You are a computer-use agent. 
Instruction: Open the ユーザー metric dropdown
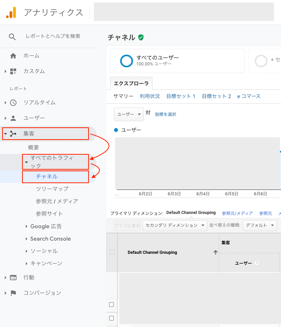tap(129, 114)
